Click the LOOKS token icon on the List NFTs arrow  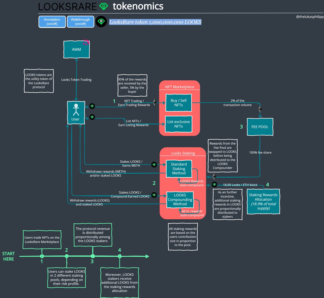(x=92, y=117)
